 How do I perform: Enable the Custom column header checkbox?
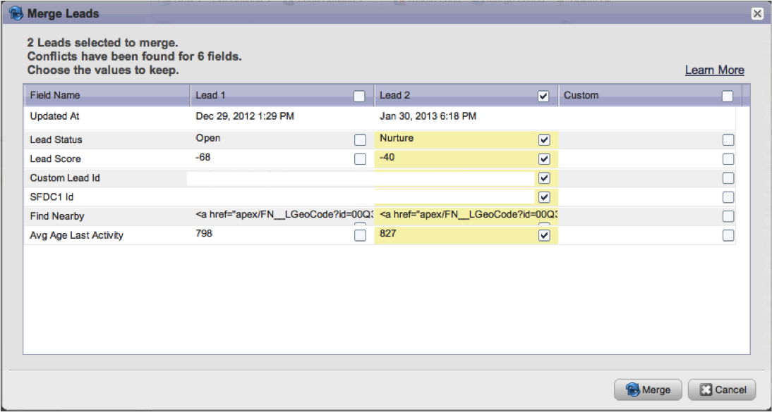(728, 96)
